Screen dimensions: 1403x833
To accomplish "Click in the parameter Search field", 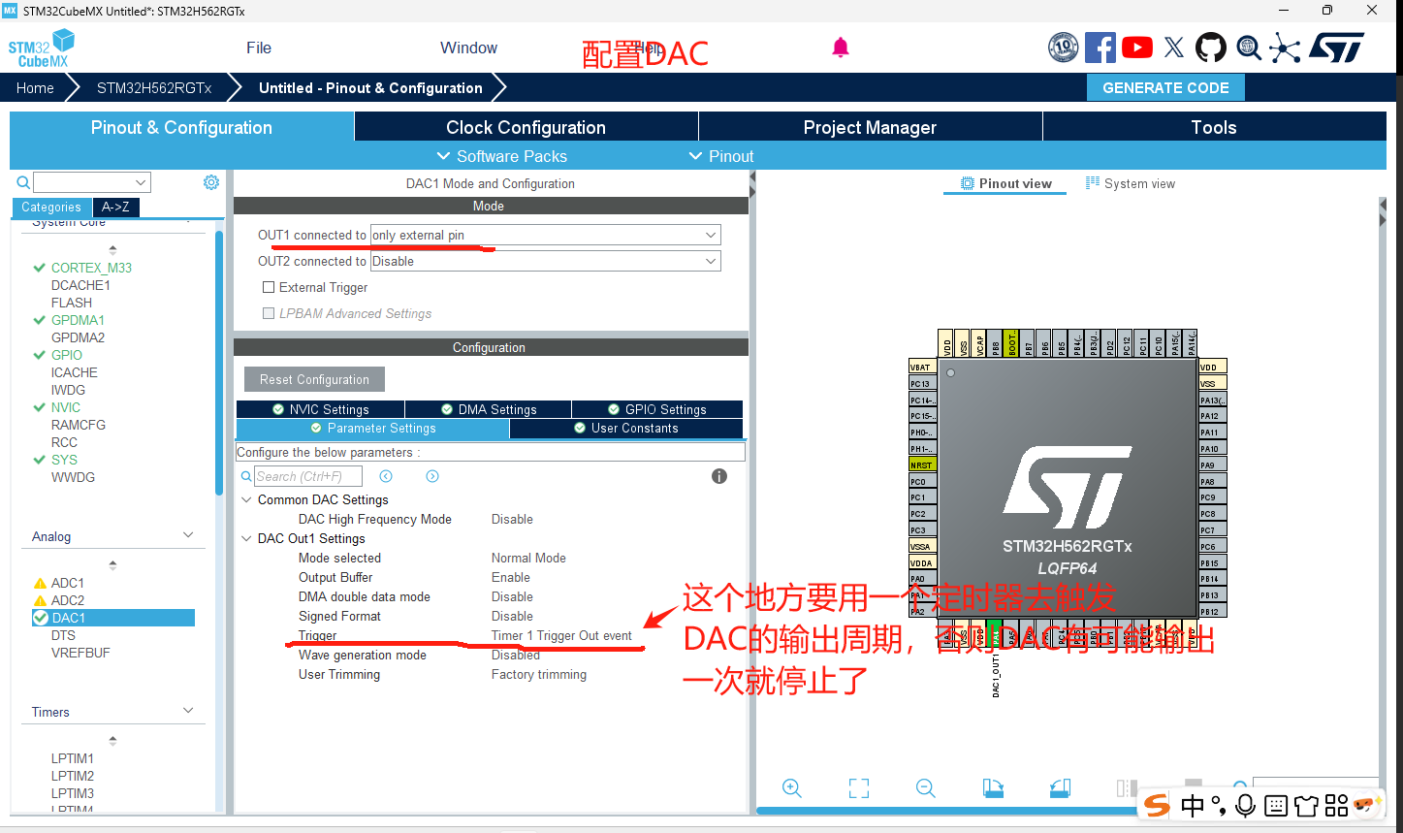I will pos(308,476).
